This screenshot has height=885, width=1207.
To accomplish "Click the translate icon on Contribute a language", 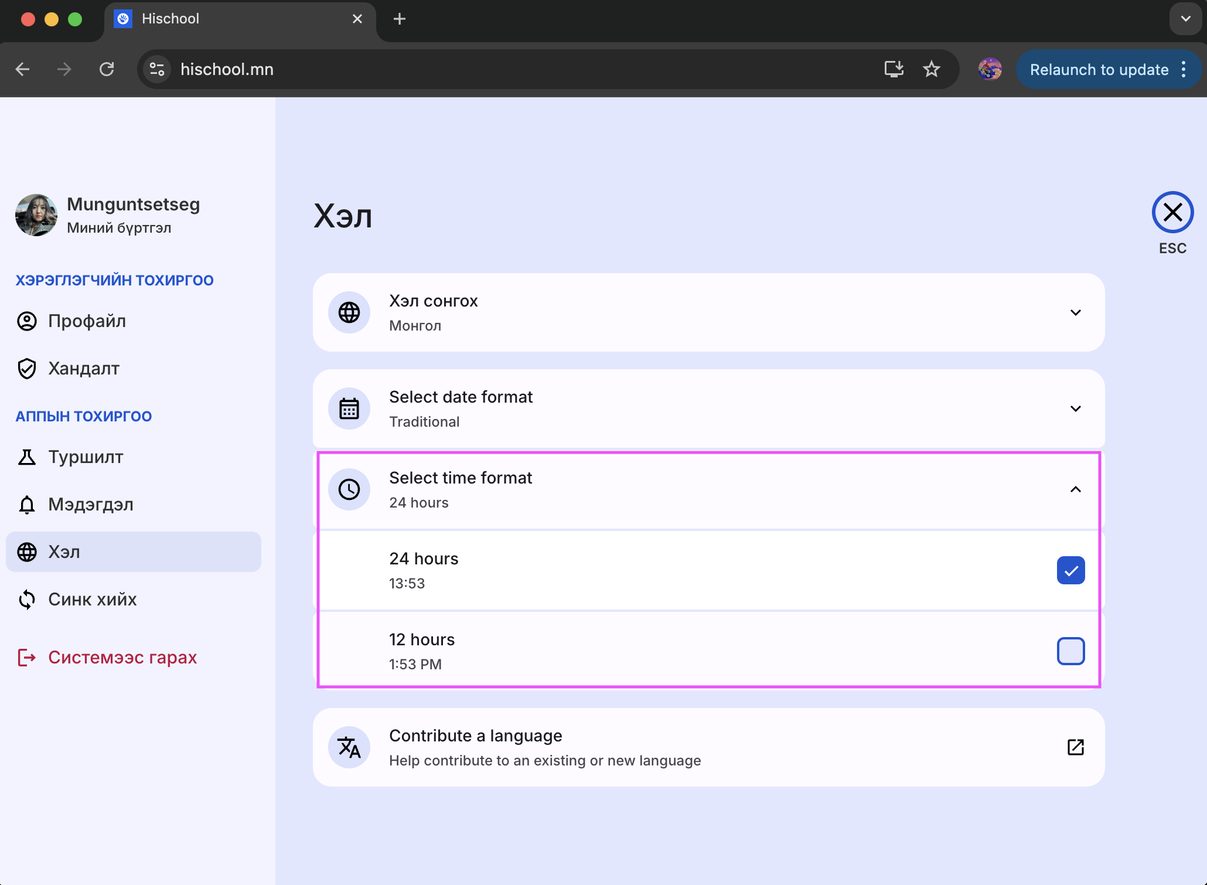I will (349, 747).
